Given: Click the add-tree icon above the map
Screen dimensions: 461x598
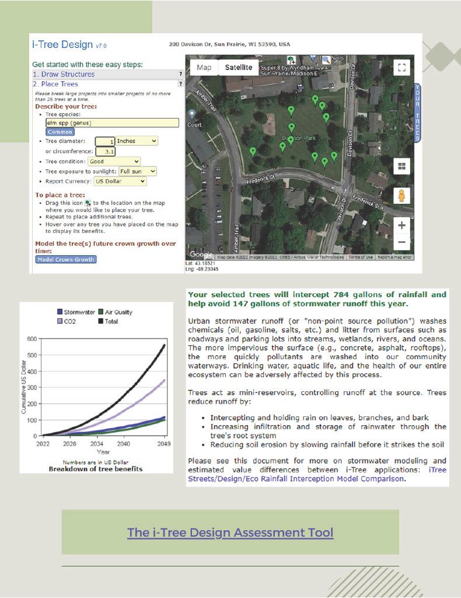Looking at the screenshot, I should (x=291, y=60).
